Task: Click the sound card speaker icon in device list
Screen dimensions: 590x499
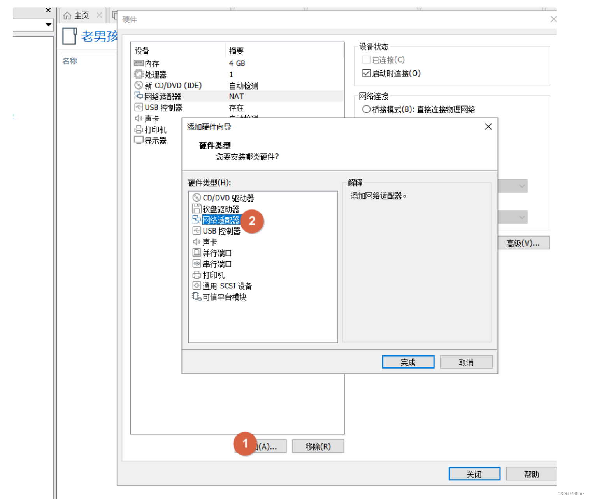Action: point(139,118)
